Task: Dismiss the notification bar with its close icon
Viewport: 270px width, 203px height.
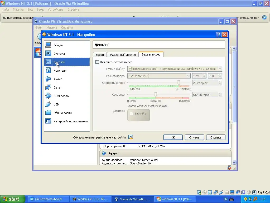Action: (x=264, y=17)
